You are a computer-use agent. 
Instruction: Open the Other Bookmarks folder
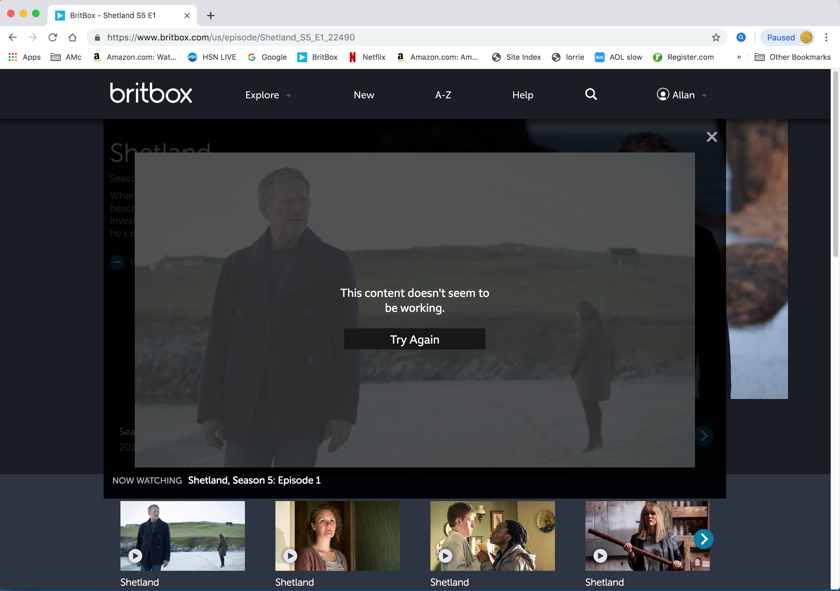pyautogui.click(x=792, y=57)
